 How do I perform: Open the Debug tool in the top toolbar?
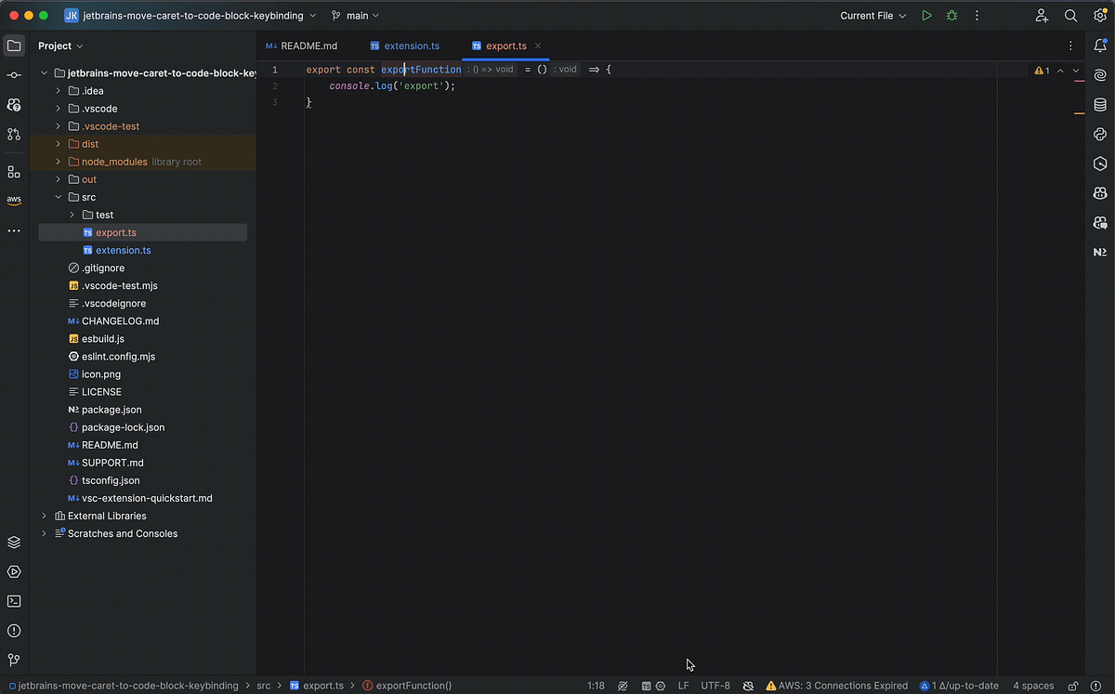click(x=951, y=15)
